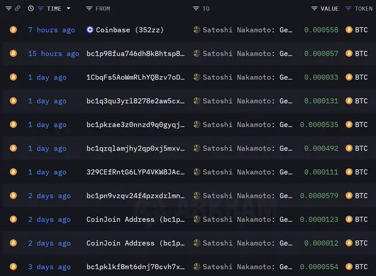Click the VALUE column header label

[x=330, y=9]
